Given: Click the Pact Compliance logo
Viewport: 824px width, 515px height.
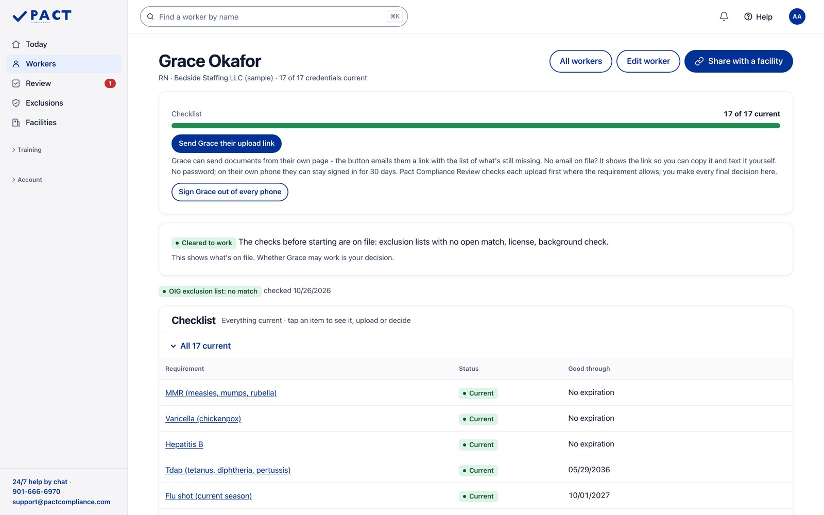Looking at the screenshot, I should tap(42, 16).
